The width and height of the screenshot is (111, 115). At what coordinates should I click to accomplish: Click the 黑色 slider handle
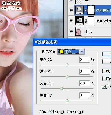67,100
